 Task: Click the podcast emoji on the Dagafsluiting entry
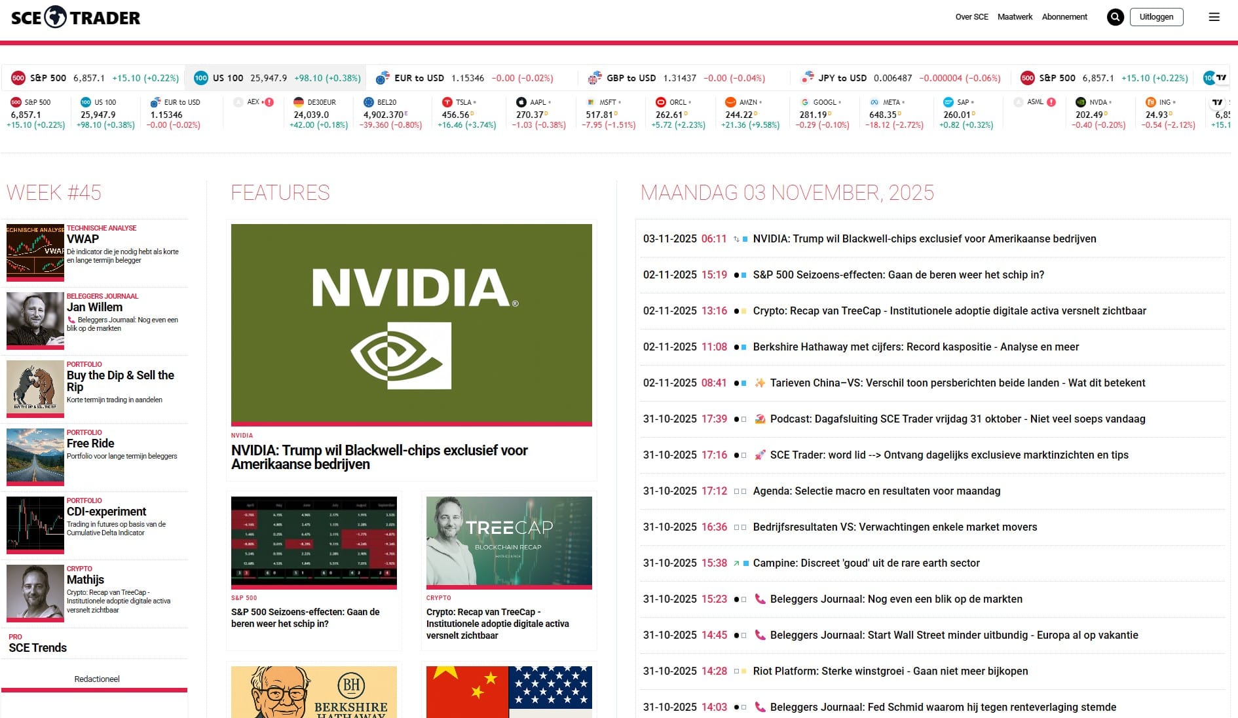click(760, 419)
